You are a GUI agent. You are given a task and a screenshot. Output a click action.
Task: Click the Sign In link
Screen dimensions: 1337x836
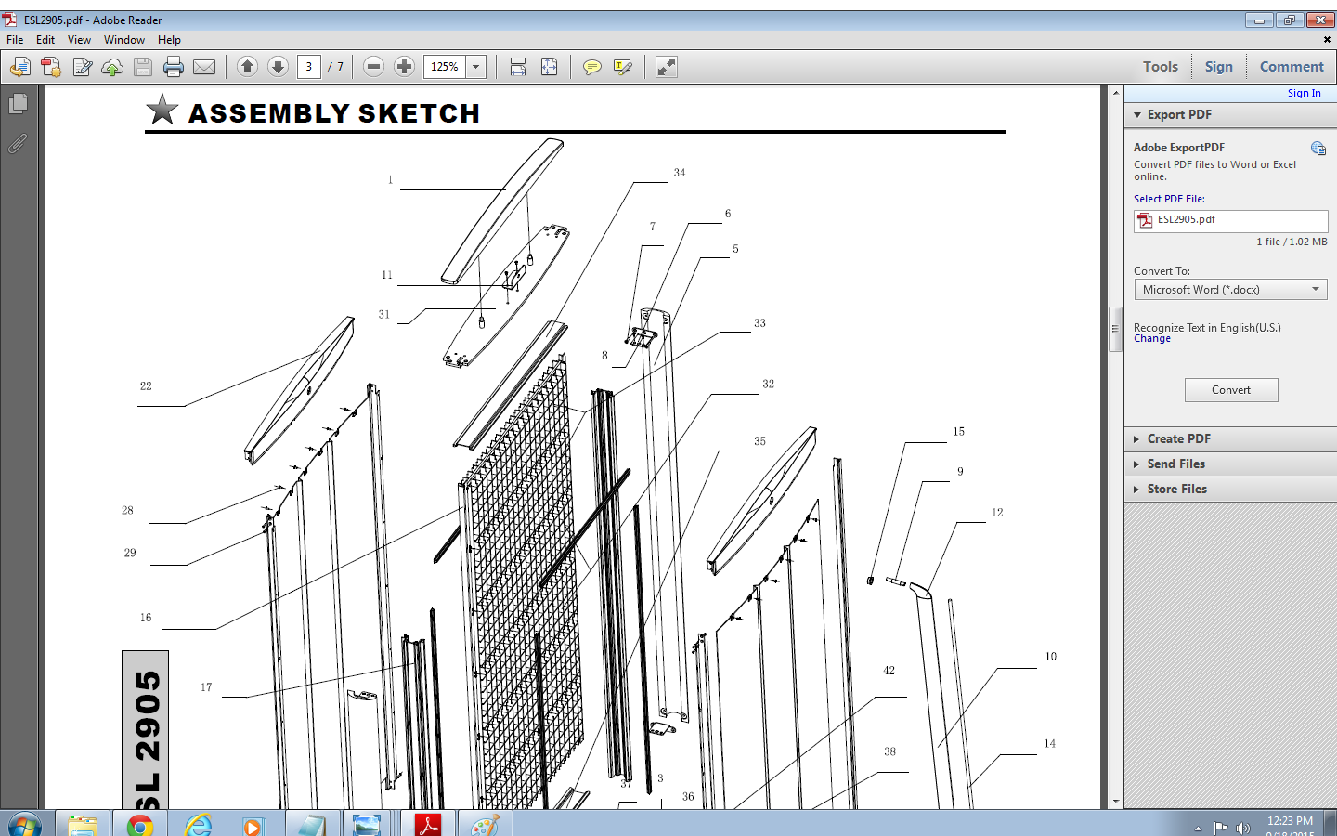[1304, 93]
